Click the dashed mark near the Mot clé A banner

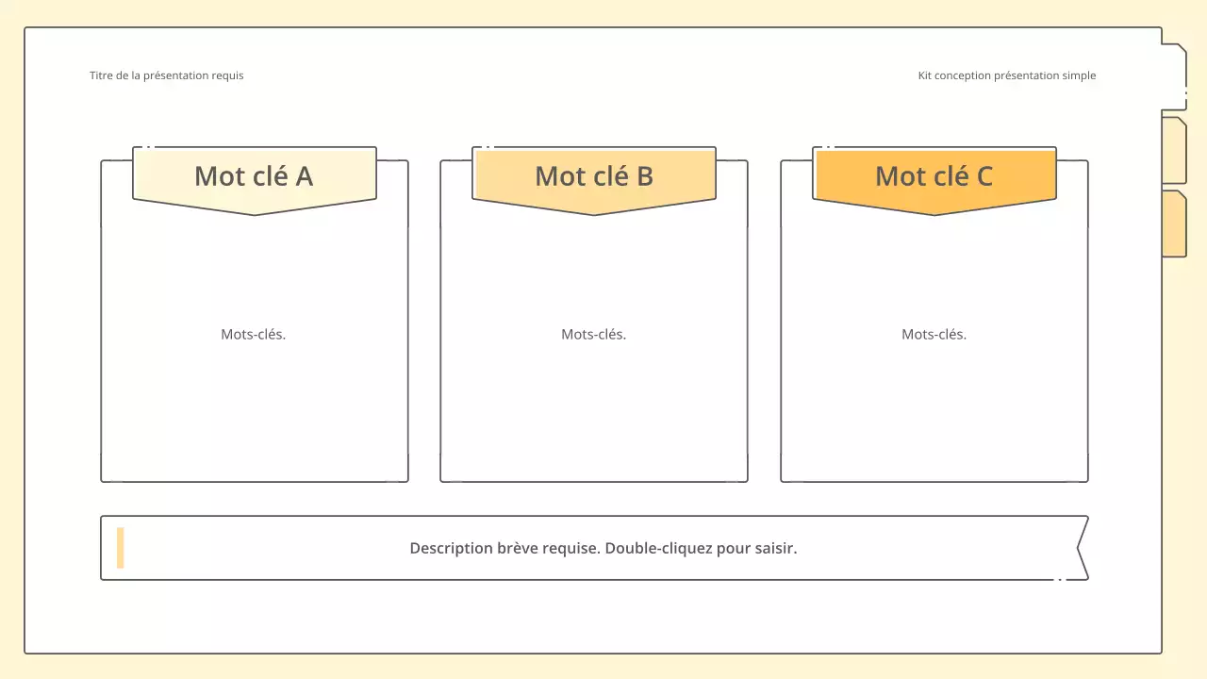146,147
